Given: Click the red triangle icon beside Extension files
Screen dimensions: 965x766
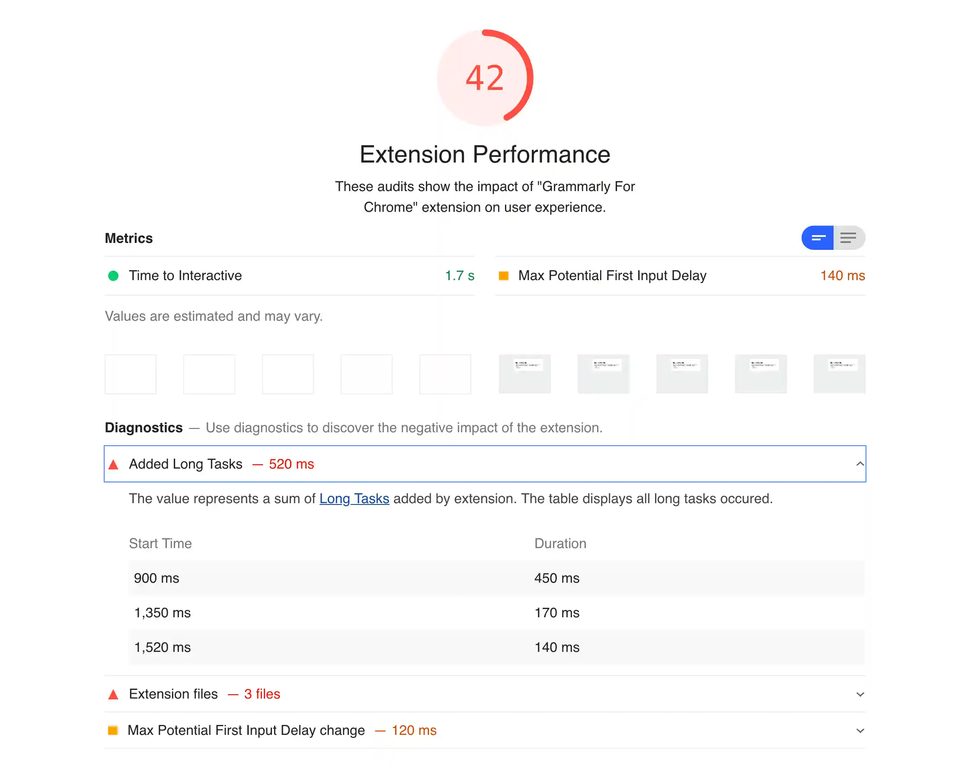Looking at the screenshot, I should (113, 694).
